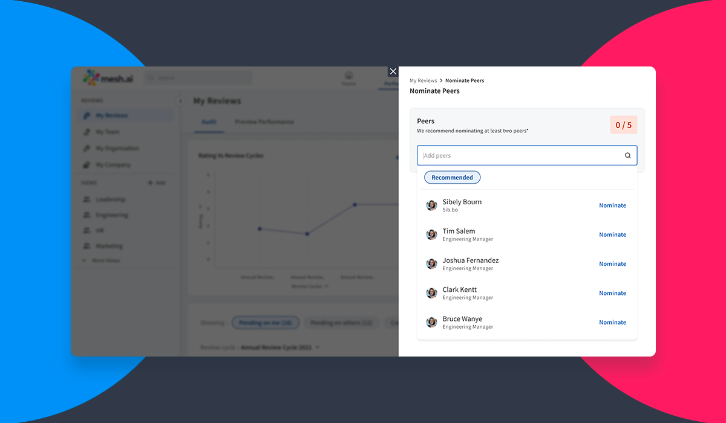The width and height of the screenshot is (726, 423).
Task: Click the My Company sidebar icon
Action: (87, 164)
